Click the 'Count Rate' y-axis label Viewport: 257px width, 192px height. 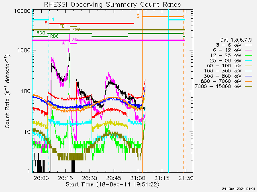coord(7,92)
